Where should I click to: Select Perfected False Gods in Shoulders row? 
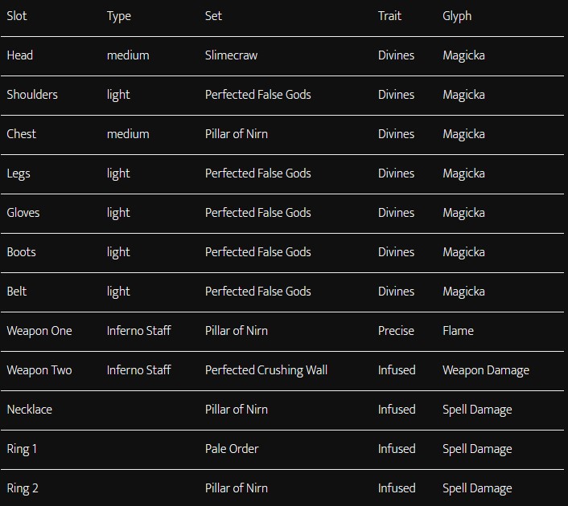(258, 95)
